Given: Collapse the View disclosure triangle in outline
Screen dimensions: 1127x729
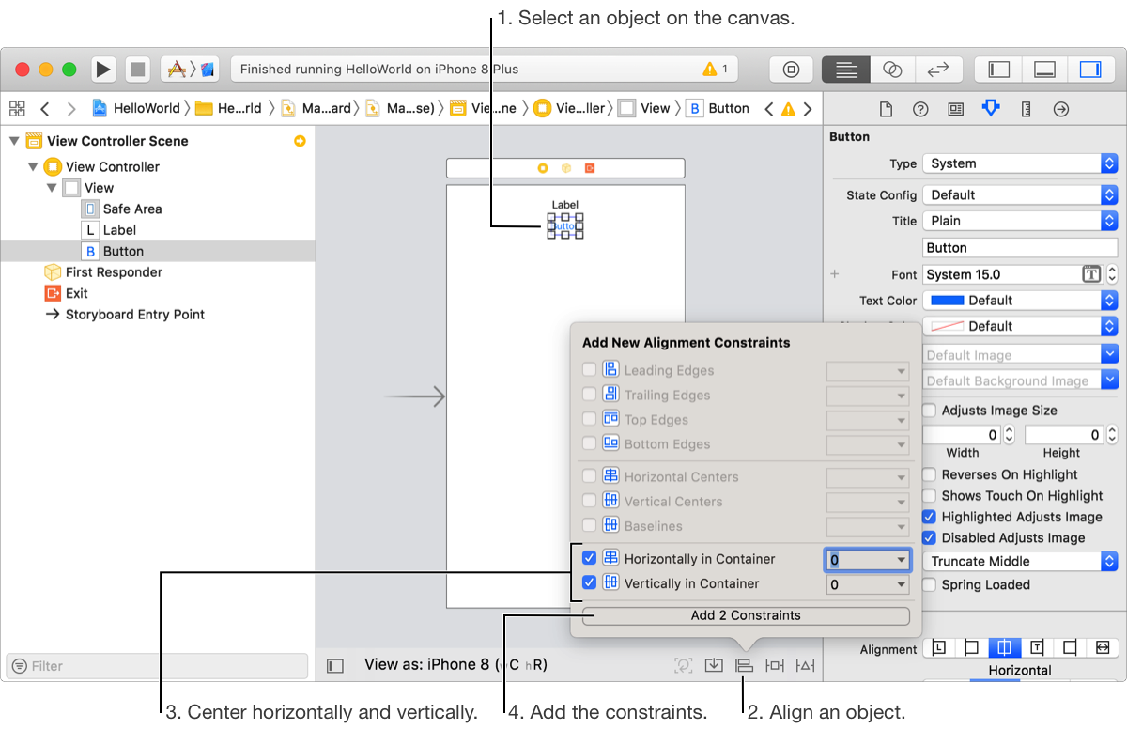Looking at the screenshot, I should click(52, 188).
